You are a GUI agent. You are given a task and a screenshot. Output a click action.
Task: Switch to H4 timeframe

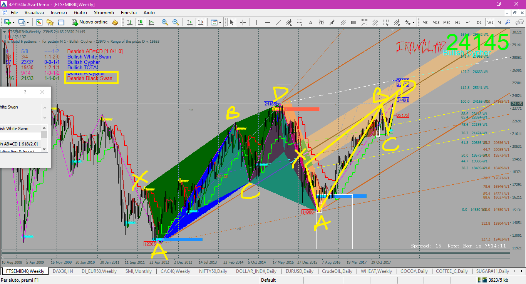pos(468,22)
